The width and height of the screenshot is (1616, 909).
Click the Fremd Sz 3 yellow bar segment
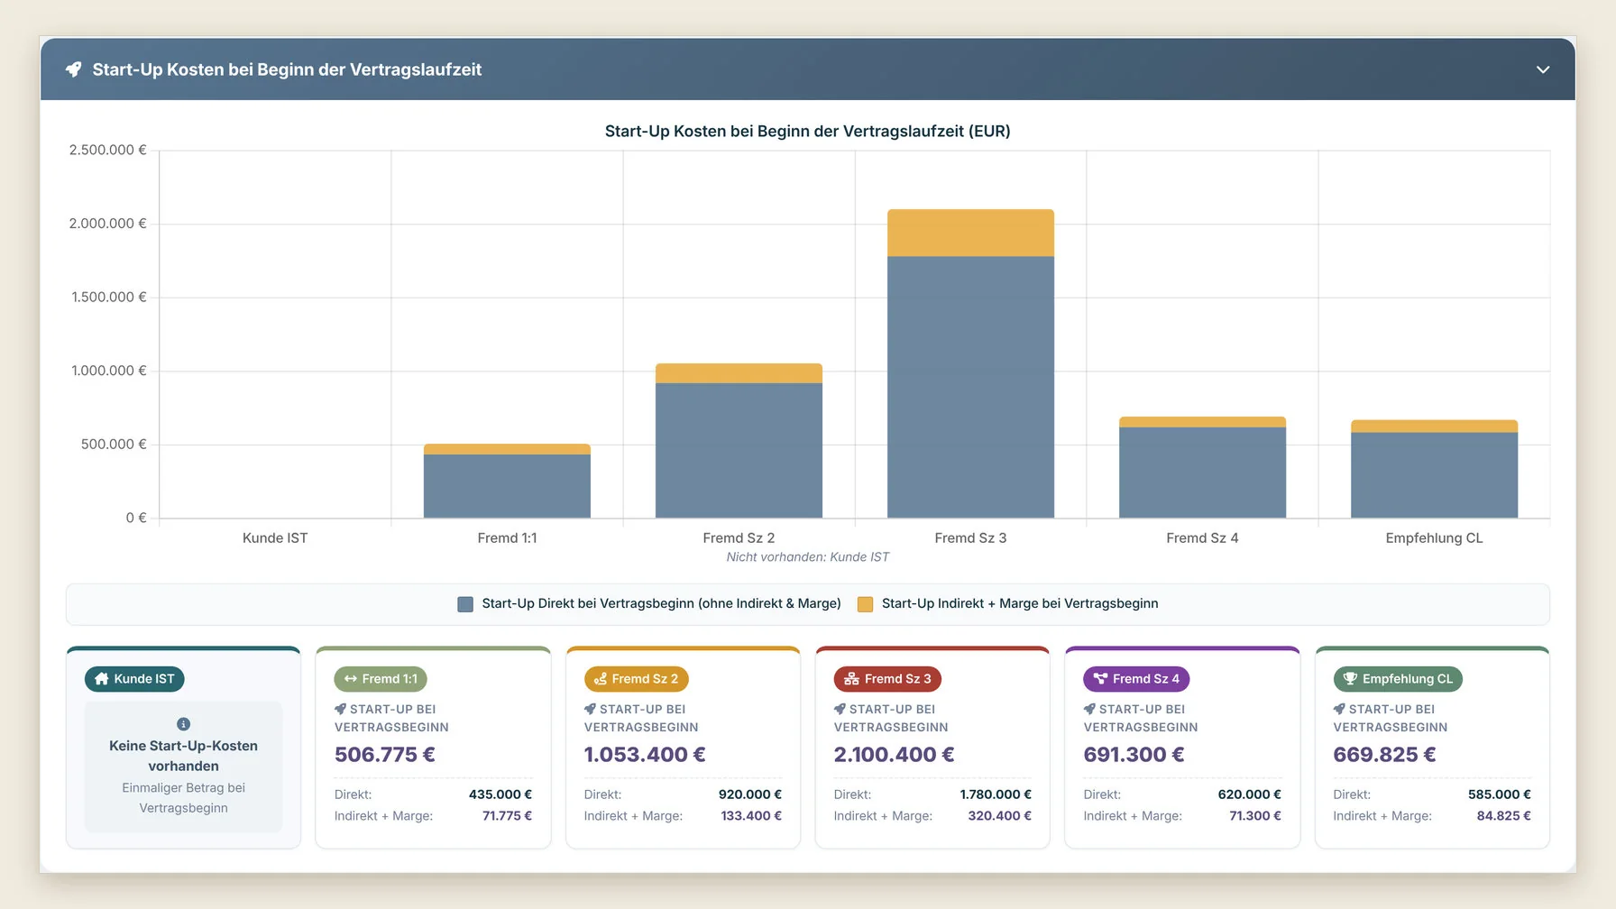pos(970,234)
